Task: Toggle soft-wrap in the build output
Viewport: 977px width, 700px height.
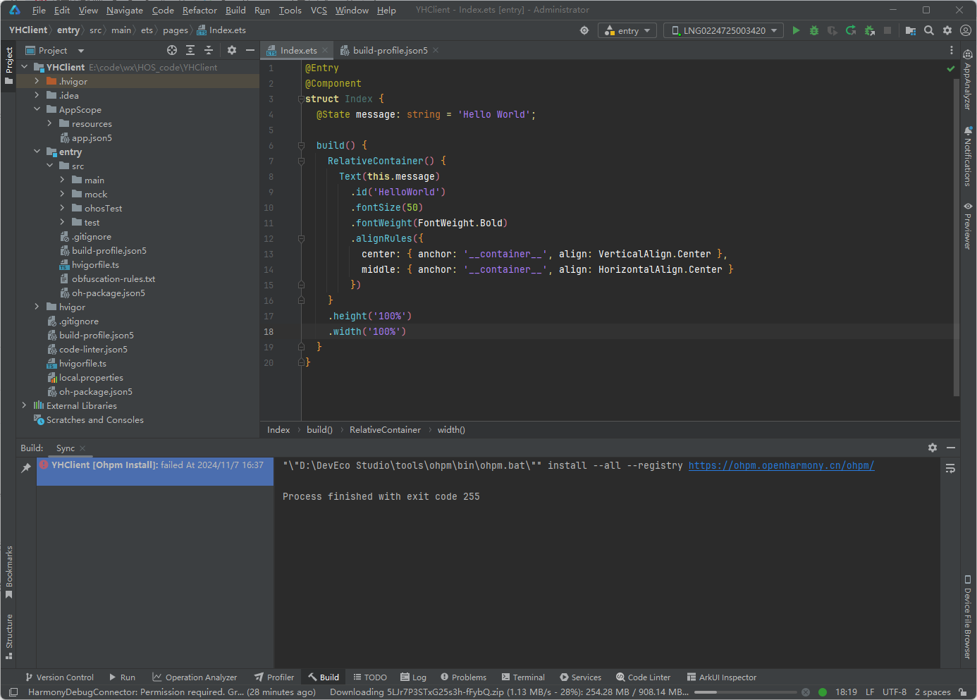Action: click(950, 469)
